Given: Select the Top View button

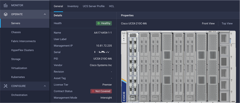Looking at the screenshot, I should tap(227, 24).
